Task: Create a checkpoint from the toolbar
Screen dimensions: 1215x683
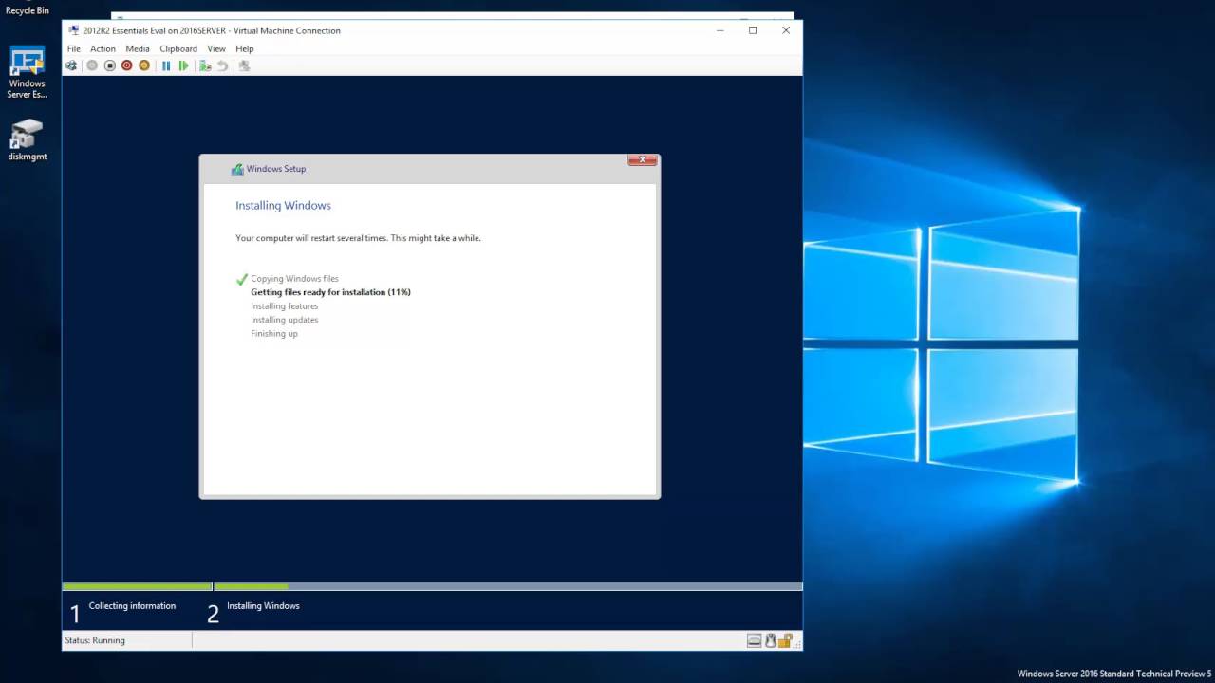Action: (205, 65)
